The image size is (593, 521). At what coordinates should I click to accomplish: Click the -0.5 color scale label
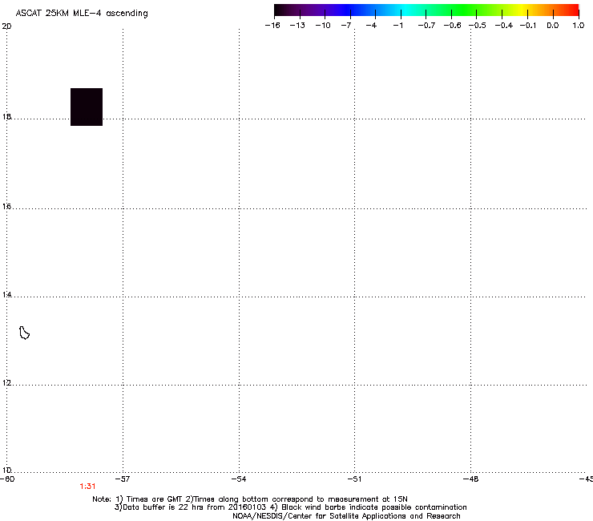478,26
